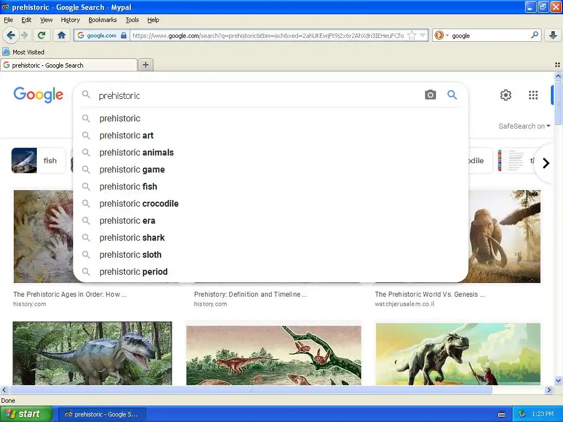Reload the page with the refresh icon
The width and height of the screenshot is (563, 422).
click(42, 35)
